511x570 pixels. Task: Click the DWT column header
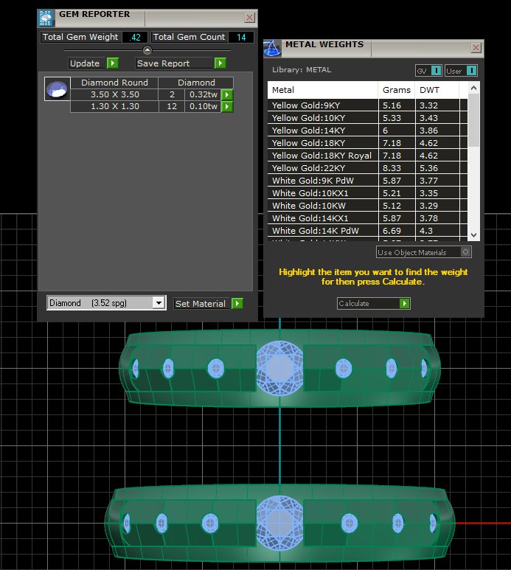pos(437,90)
